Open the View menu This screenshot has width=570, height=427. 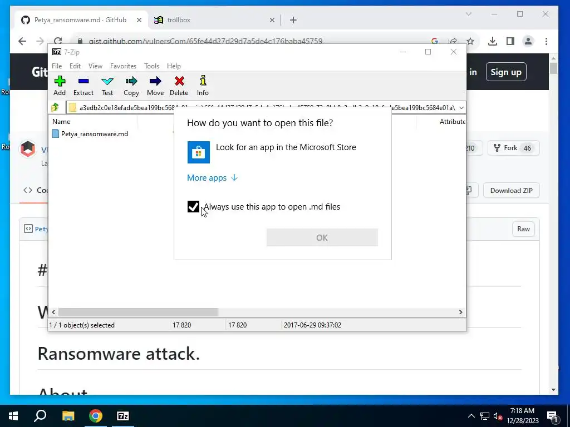(95, 66)
